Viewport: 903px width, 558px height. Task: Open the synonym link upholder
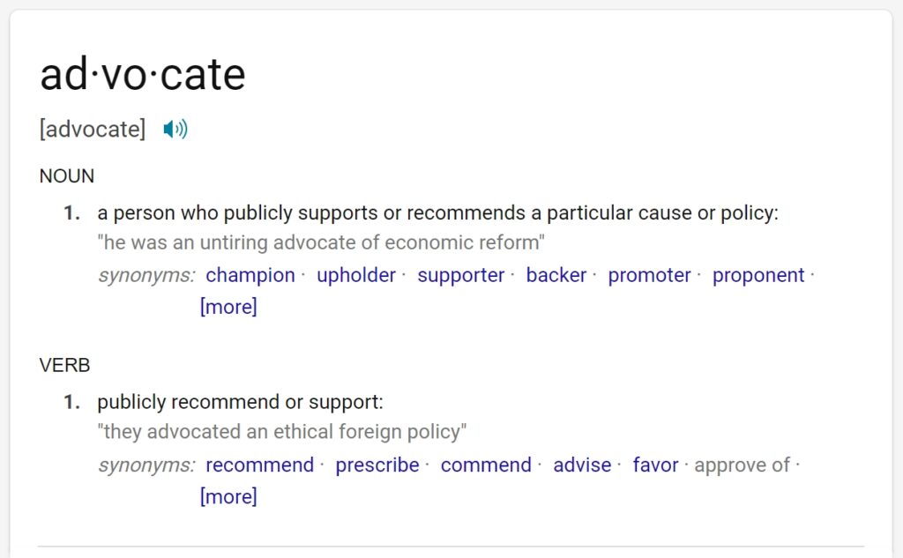[x=356, y=275]
